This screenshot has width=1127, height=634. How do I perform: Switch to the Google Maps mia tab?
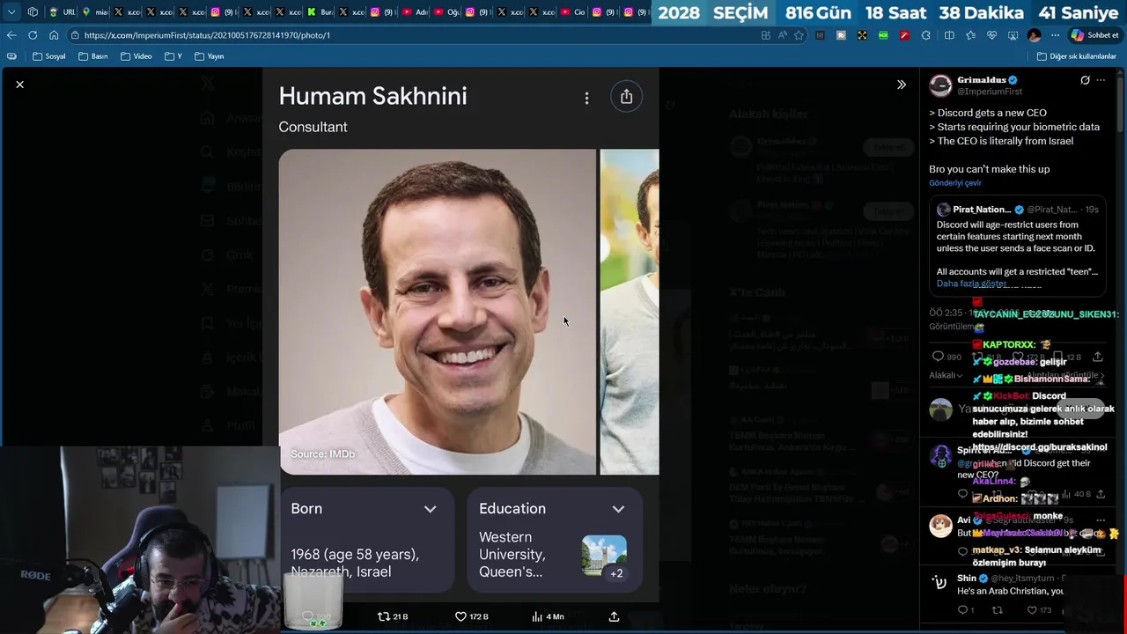point(95,12)
